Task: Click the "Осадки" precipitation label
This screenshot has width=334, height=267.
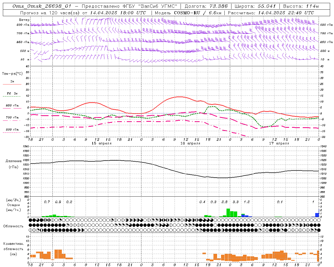Action: point(13,205)
